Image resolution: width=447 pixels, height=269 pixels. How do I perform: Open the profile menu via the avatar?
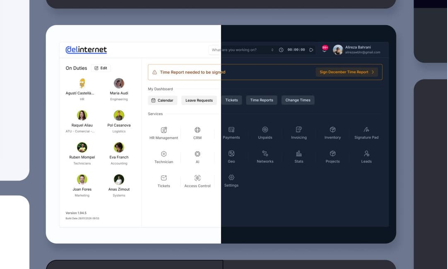click(x=338, y=50)
